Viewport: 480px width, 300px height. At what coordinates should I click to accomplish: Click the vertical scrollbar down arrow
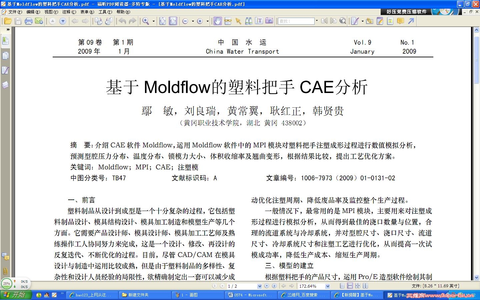point(477,278)
